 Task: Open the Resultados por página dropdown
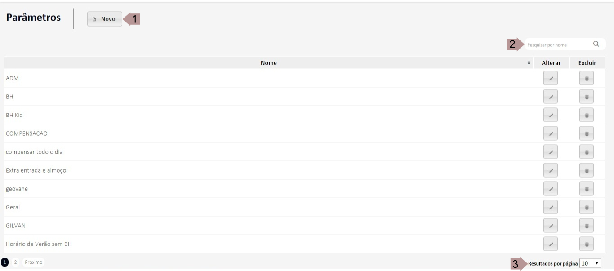(x=590, y=263)
